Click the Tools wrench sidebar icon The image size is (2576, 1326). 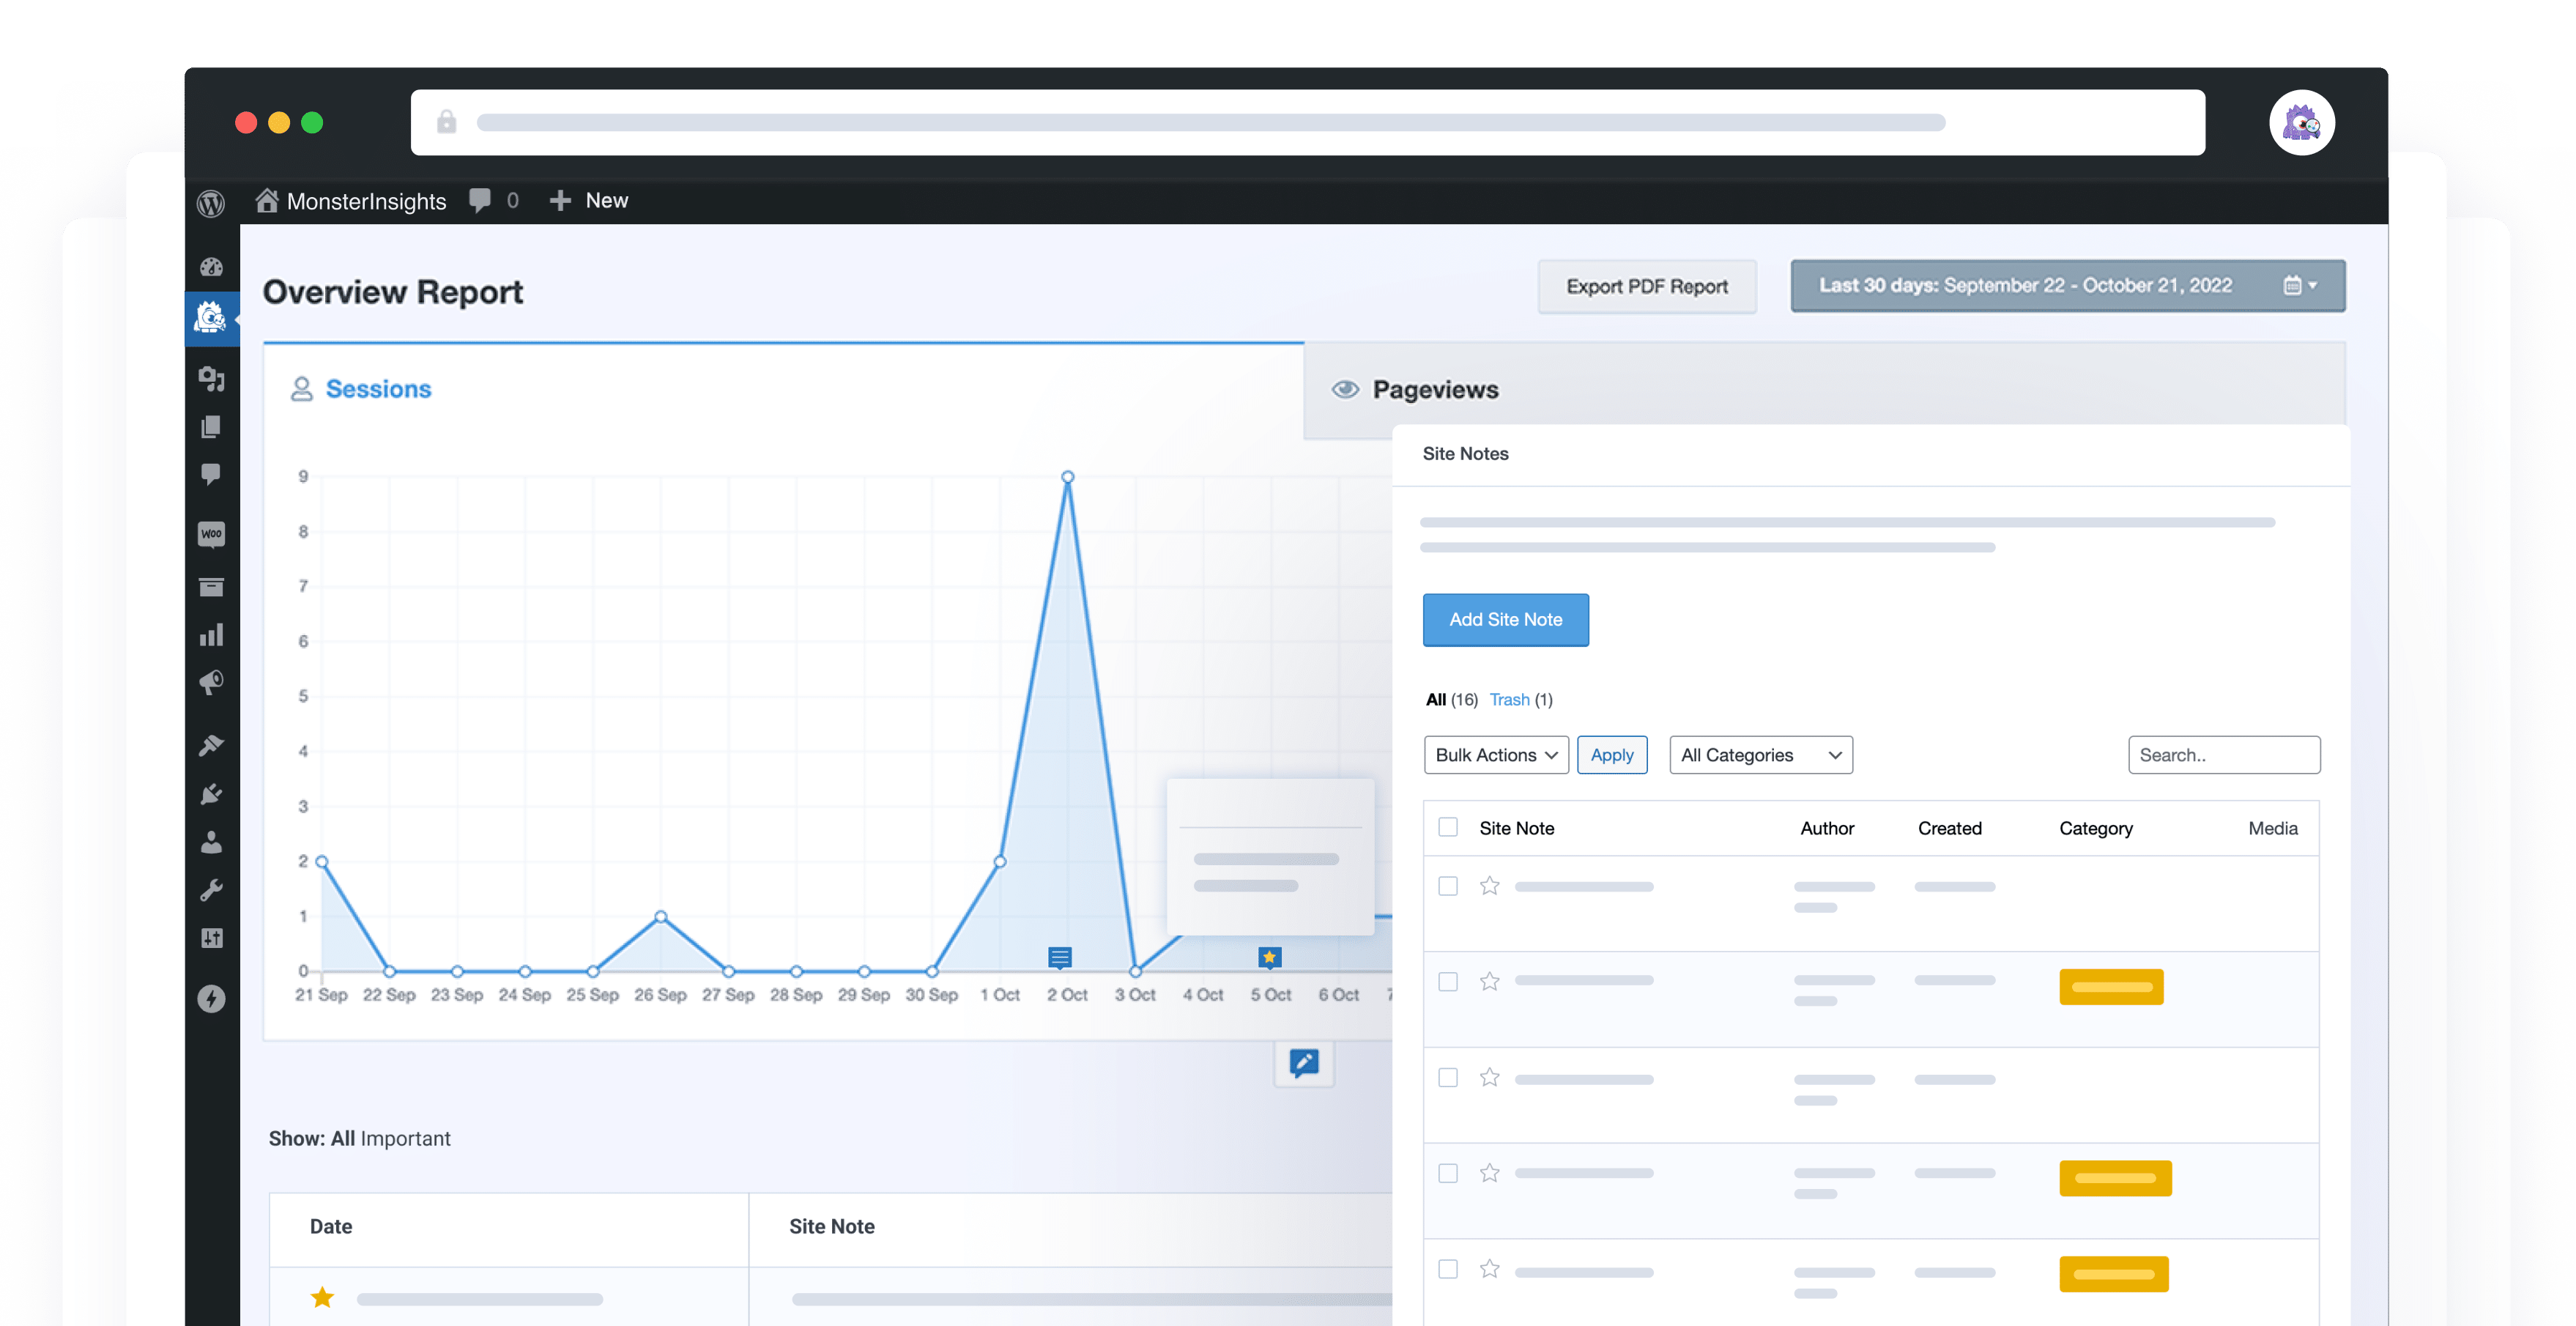click(x=211, y=890)
